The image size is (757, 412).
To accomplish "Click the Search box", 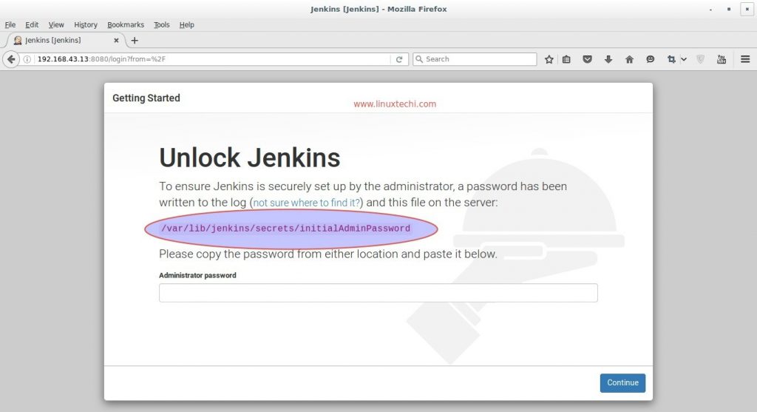I will click(x=475, y=59).
